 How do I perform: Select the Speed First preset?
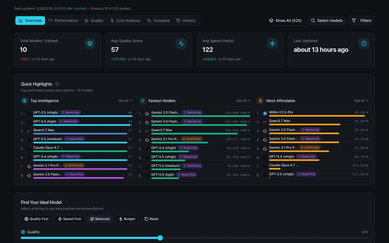point(69,219)
